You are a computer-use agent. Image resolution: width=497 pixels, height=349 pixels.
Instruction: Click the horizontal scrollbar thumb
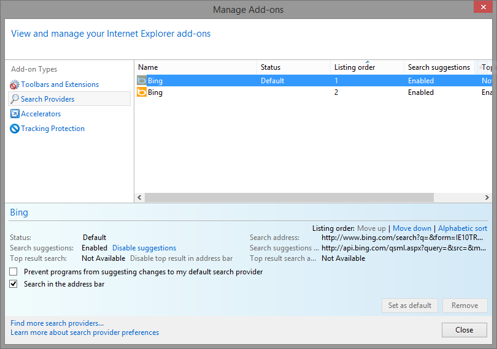click(289, 197)
